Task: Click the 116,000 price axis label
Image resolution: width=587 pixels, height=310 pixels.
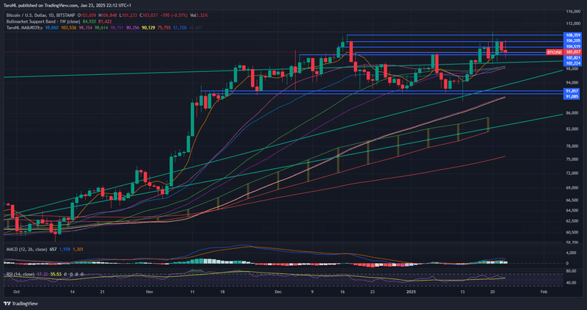Action: (x=573, y=12)
